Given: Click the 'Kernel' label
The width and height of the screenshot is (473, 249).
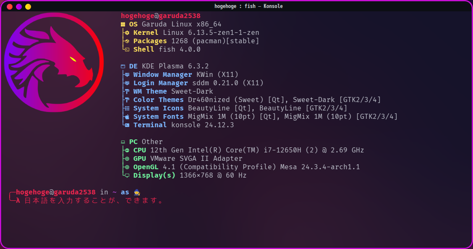Looking at the screenshot, I should click(x=146, y=33).
